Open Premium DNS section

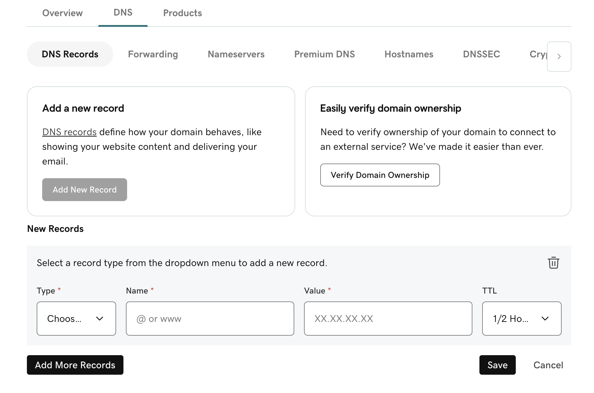pyautogui.click(x=324, y=54)
